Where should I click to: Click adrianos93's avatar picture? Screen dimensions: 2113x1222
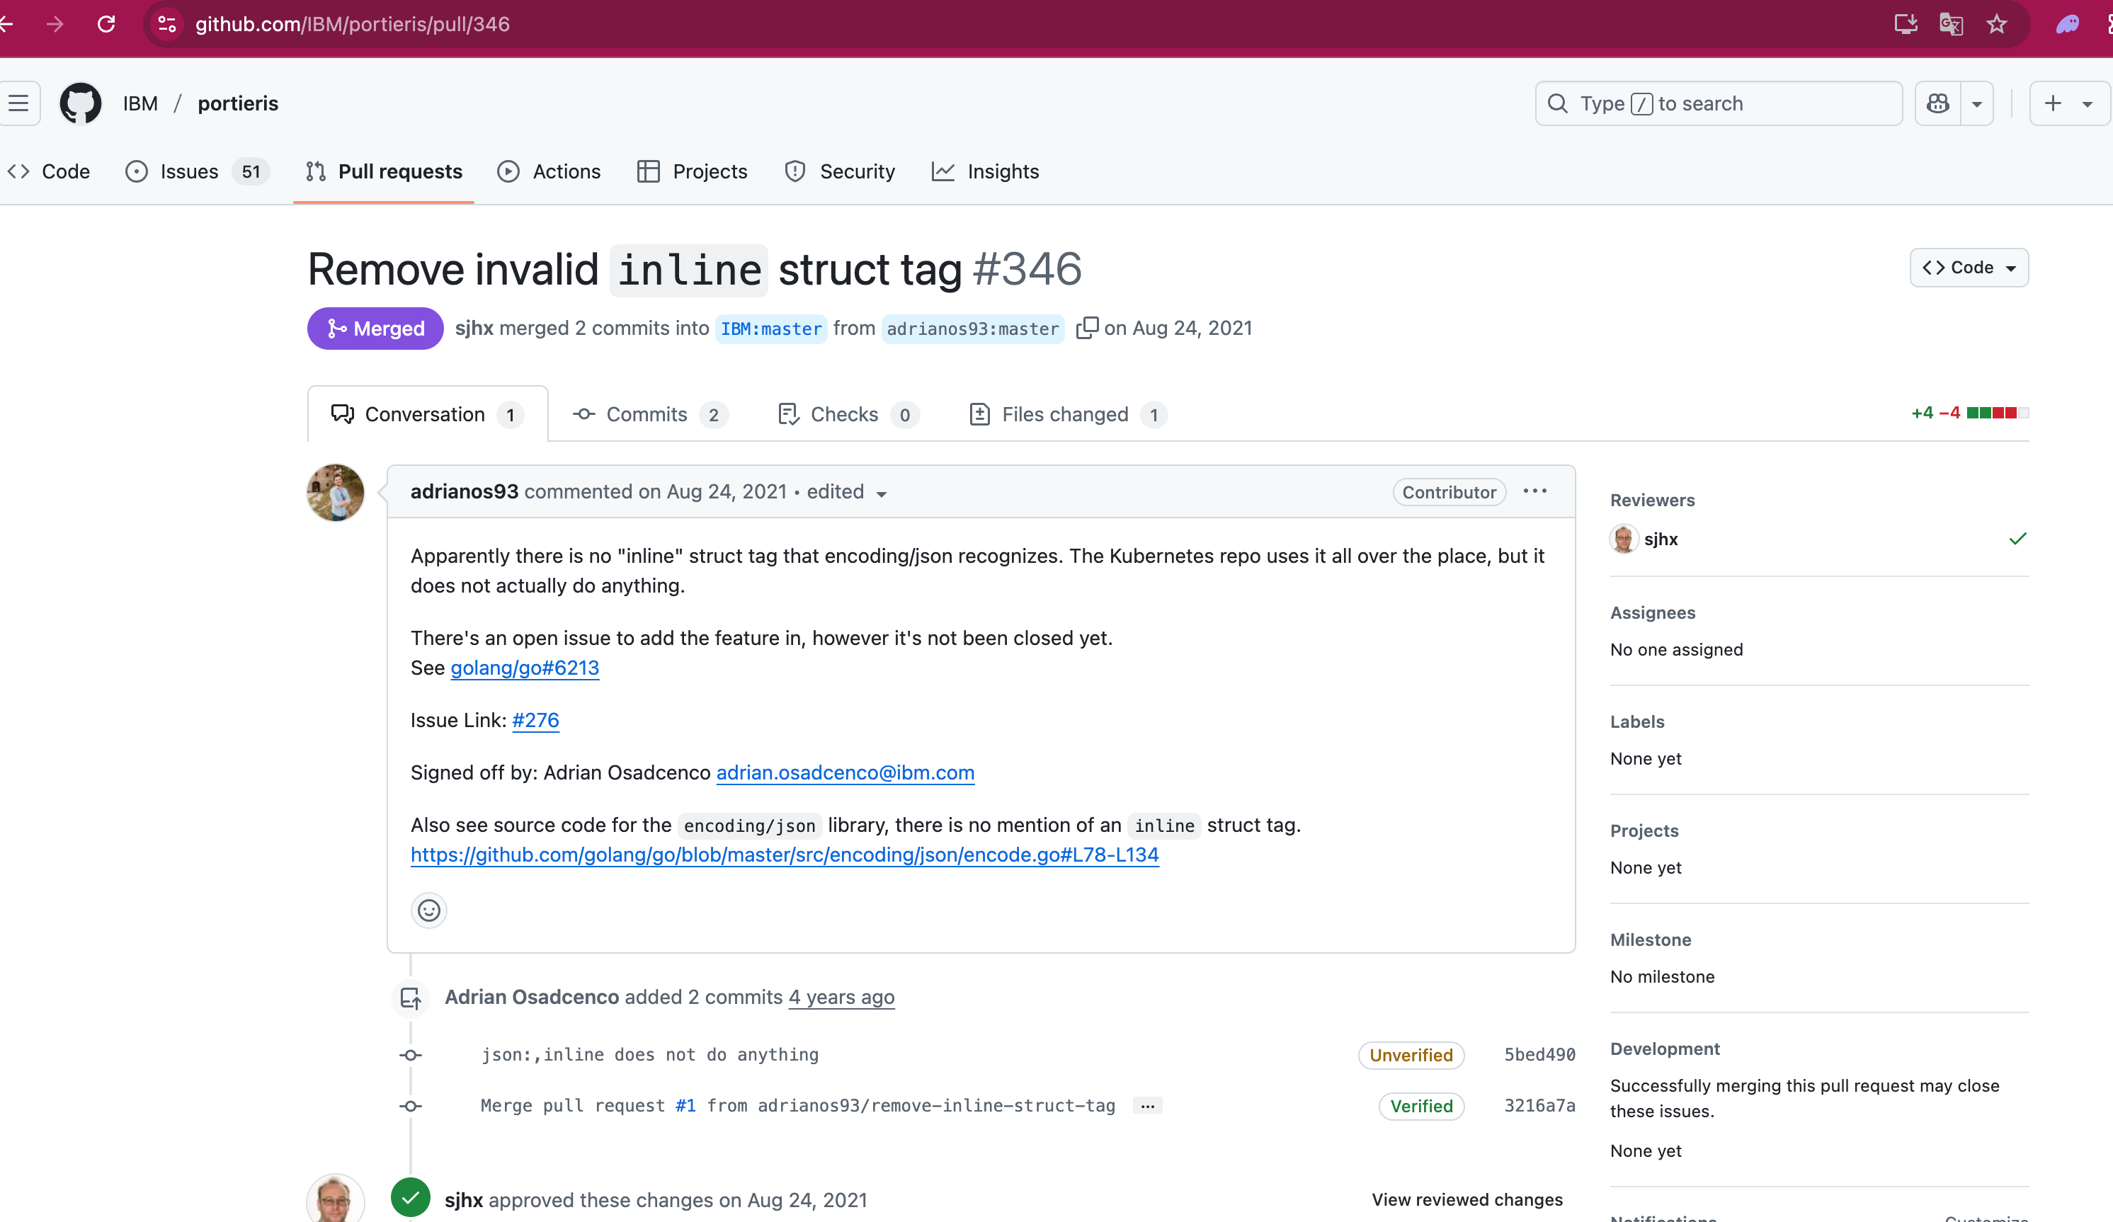click(336, 492)
